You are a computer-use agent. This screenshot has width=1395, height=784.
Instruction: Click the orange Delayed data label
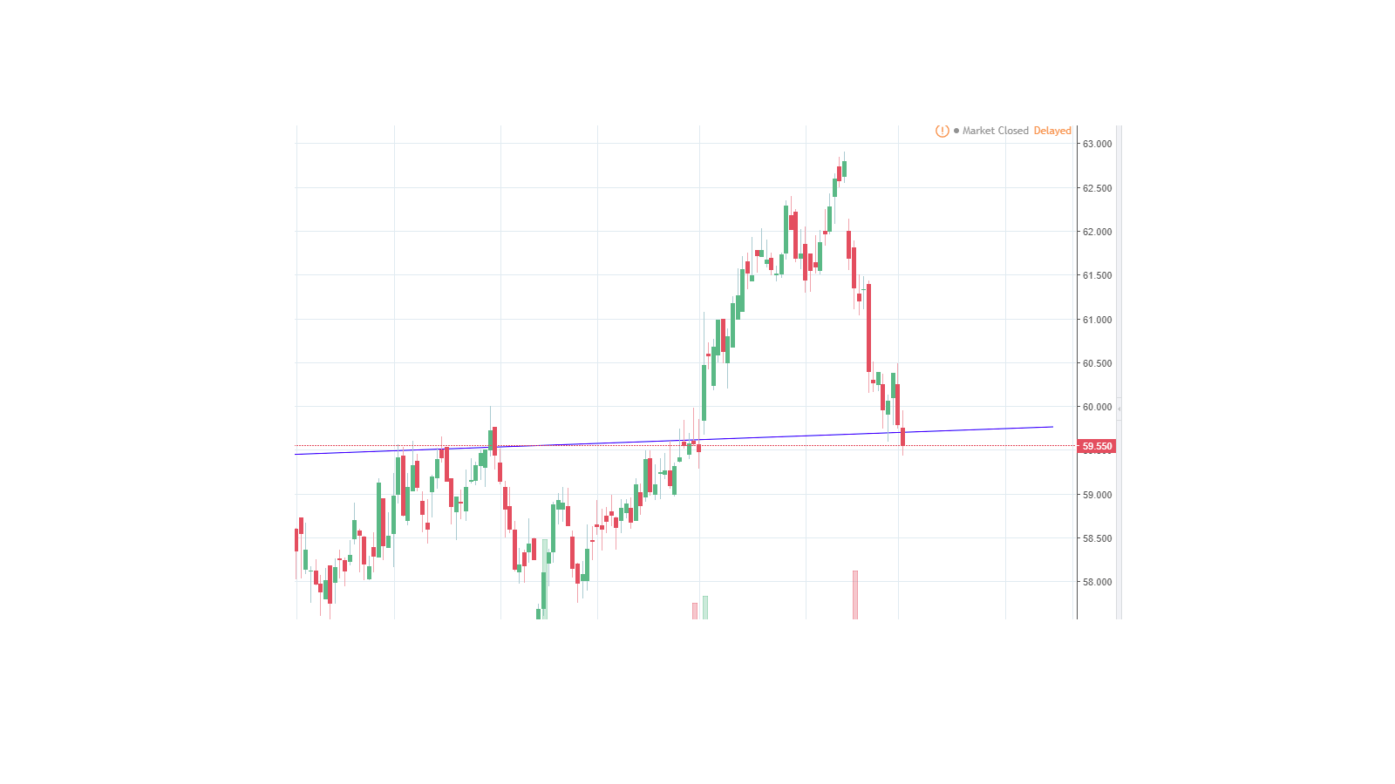point(1052,131)
